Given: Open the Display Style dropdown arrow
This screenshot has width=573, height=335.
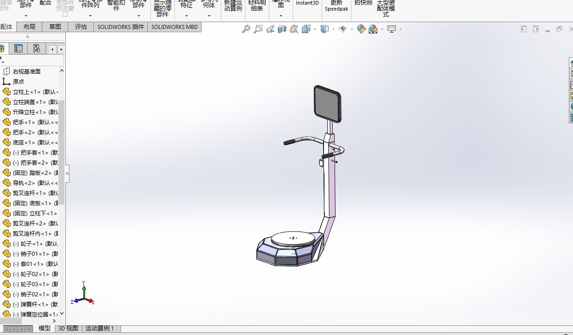Looking at the screenshot, I should [x=334, y=29].
